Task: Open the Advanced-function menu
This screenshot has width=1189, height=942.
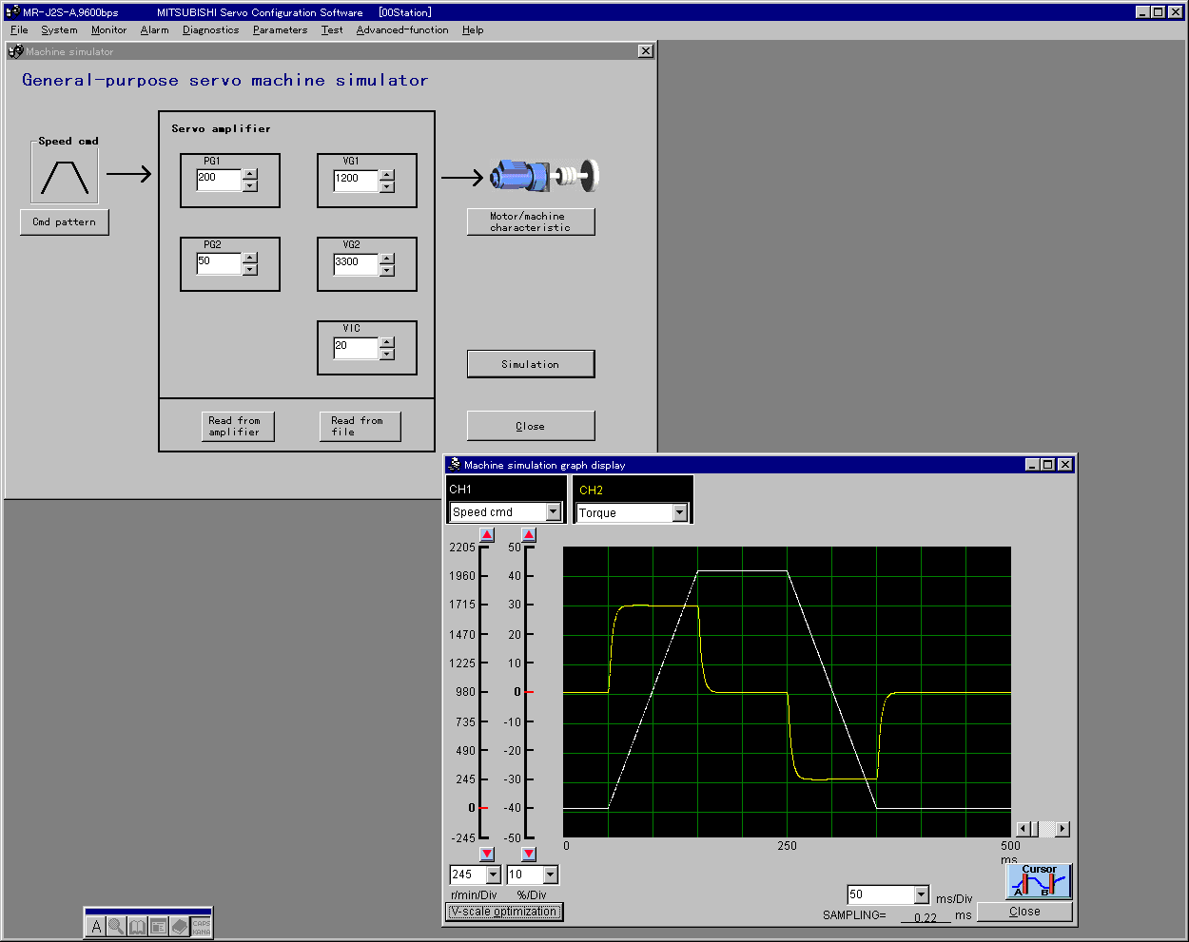Action: 401,29
